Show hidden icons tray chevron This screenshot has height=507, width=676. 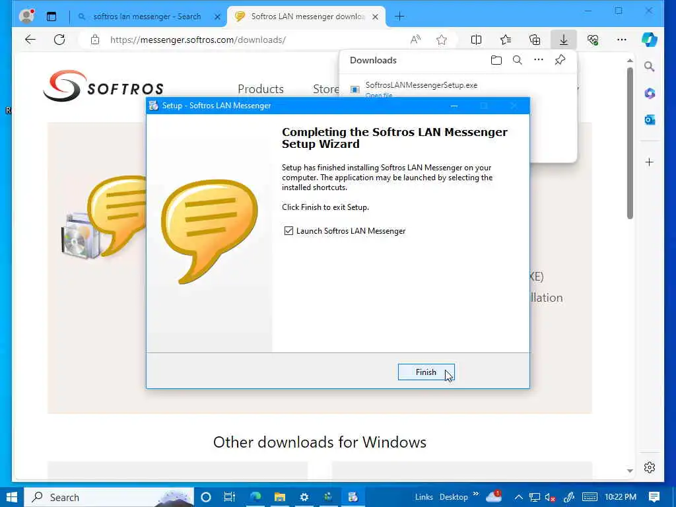(x=519, y=497)
